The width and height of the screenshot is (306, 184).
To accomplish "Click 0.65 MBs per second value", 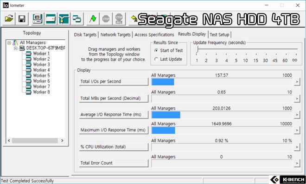I will (222, 92).
